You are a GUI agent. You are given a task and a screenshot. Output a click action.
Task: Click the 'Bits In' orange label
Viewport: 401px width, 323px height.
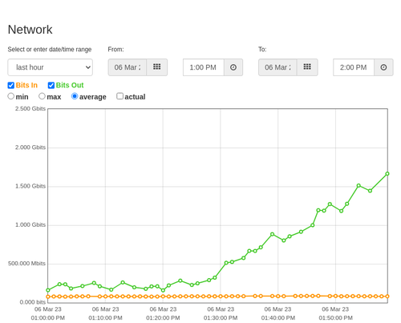tap(26, 85)
